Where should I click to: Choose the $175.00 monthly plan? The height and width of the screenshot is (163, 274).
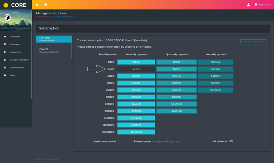point(136,90)
